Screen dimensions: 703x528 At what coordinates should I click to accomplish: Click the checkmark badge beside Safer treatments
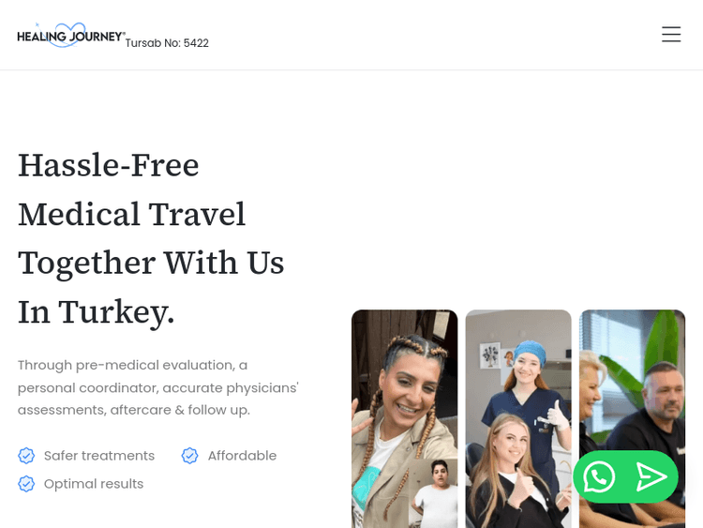(x=26, y=456)
